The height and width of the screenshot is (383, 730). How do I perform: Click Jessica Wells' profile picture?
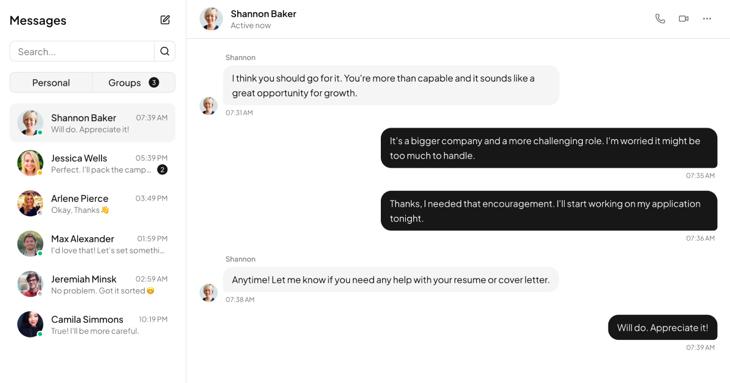pyautogui.click(x=30, y=163)
